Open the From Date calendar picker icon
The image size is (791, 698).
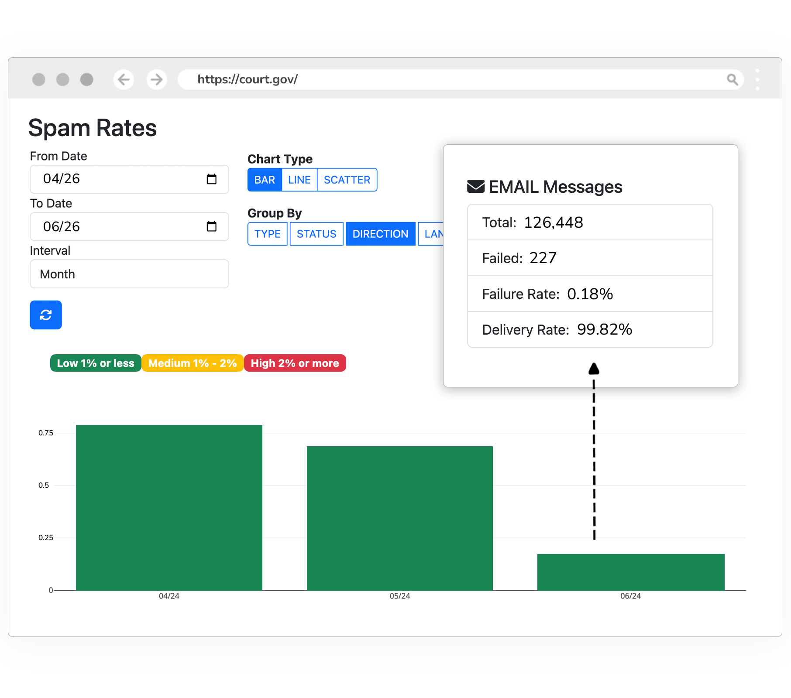211,179
